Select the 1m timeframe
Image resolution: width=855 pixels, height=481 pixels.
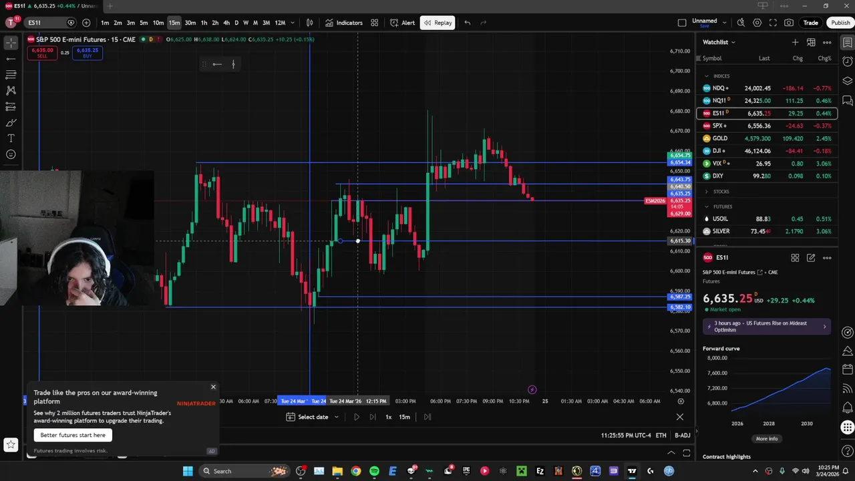(x=105, y=23)
